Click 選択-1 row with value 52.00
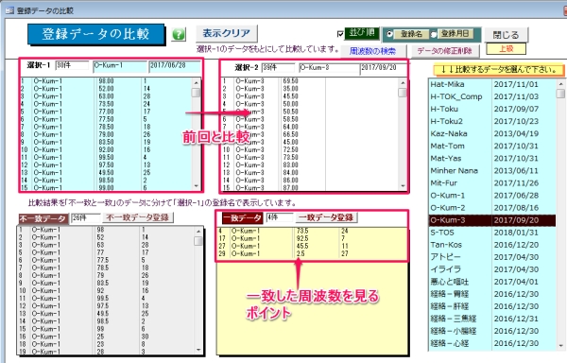 [x=106, y=89]
